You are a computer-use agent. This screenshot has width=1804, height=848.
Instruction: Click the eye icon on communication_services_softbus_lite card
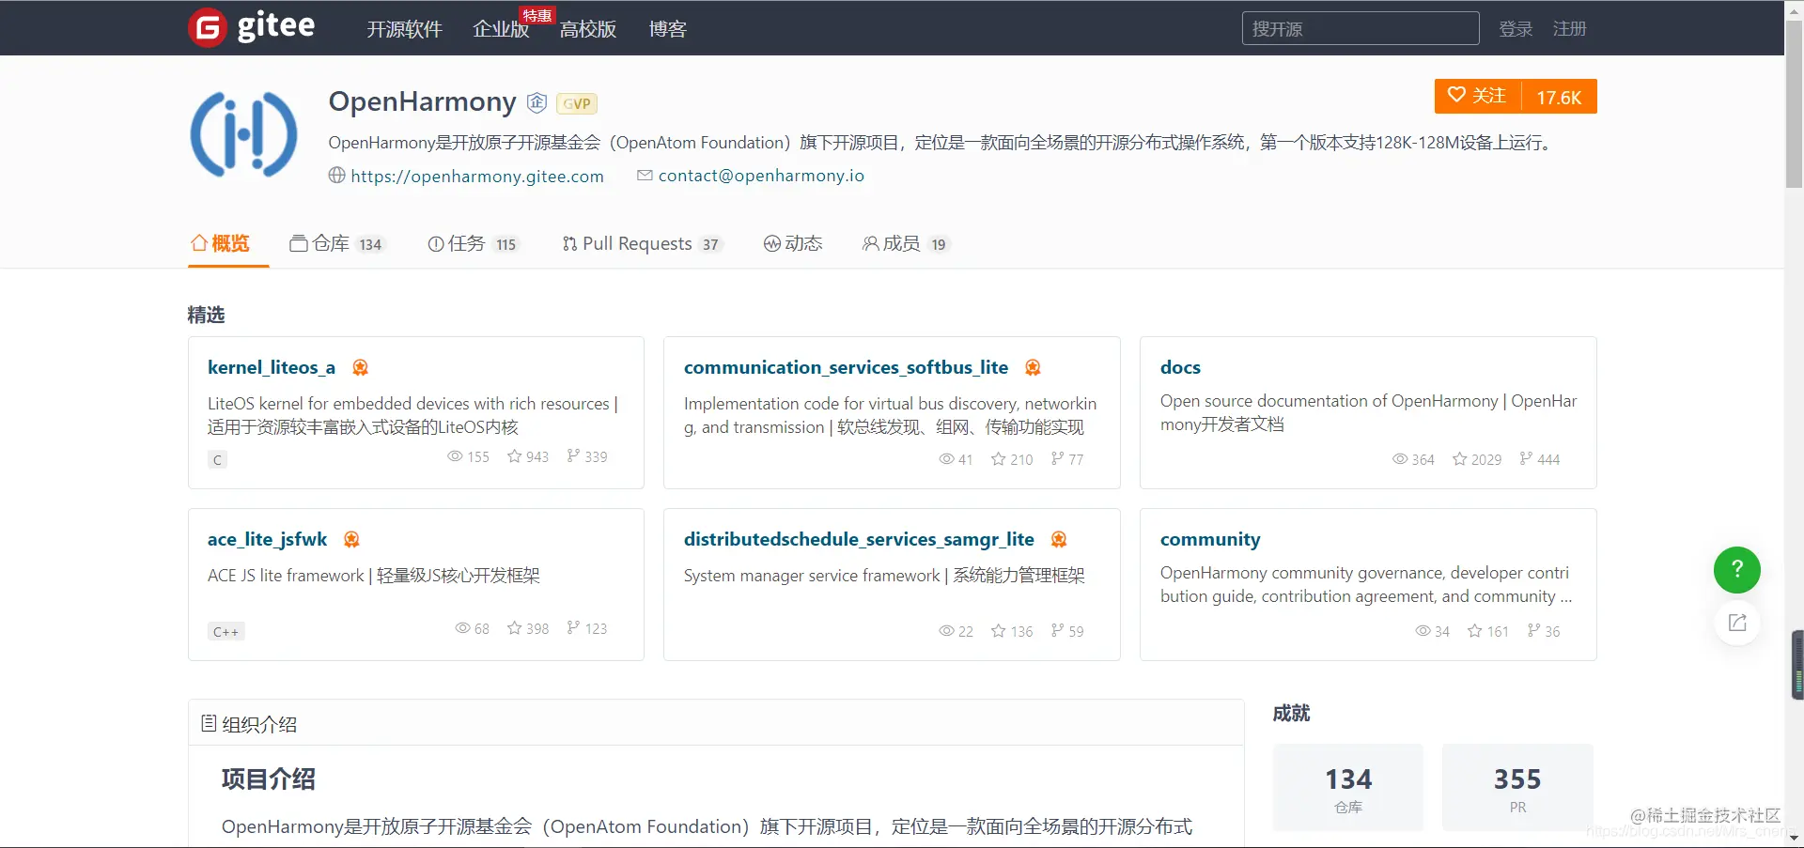(x=947, y=459)
